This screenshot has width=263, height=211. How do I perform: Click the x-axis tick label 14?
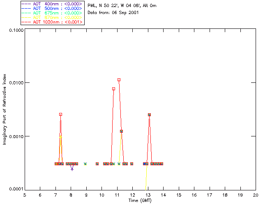(x=164, y=195)
